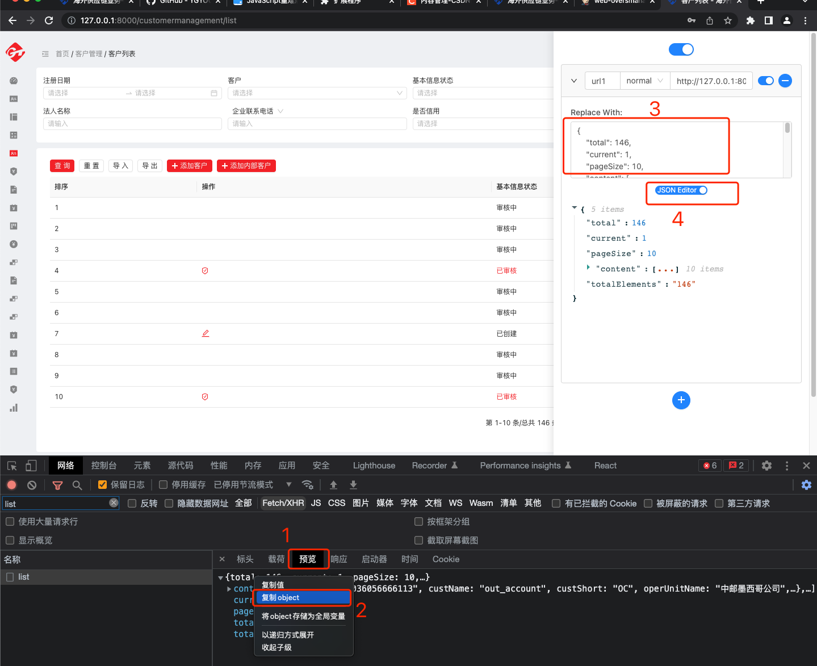This screenshot has width=817, height=666.
Task: Close the request details panel X
Action: (222, 559)
